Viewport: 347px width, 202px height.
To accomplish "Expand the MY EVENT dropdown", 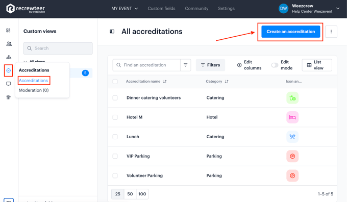I will pyautogui.click(x=125, y=8).
